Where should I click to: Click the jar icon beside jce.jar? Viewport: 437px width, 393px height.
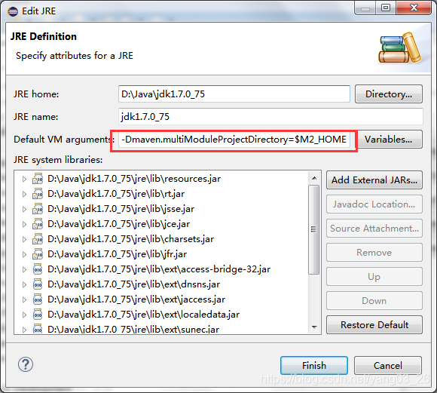tap(38, 224)
